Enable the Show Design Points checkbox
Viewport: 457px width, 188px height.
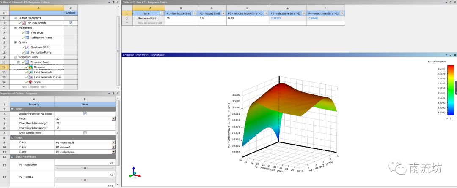coord(85,133)
